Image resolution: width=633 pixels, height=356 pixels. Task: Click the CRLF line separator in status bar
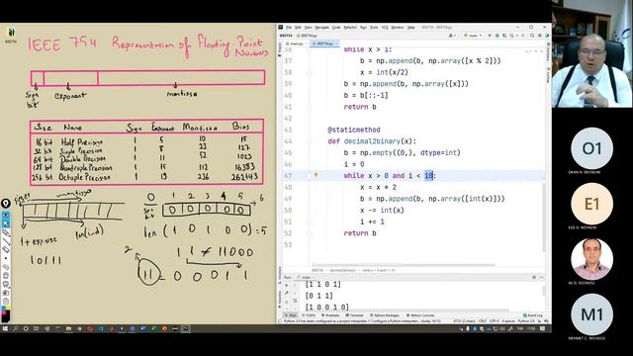pyautogui.click(x=483, y=321)
